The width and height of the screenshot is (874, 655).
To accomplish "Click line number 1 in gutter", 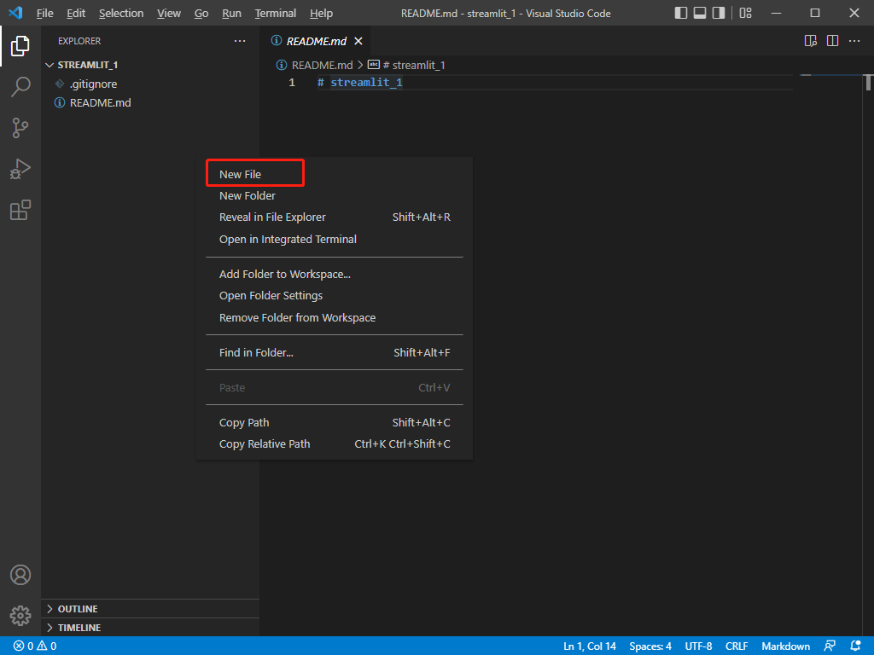I will pos(292,83).
